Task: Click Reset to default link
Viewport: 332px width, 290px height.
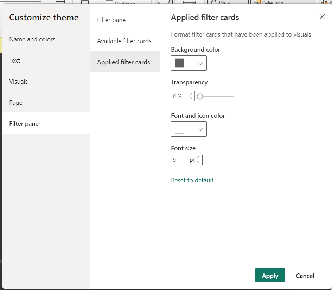Action: click(x=192, y=180)
